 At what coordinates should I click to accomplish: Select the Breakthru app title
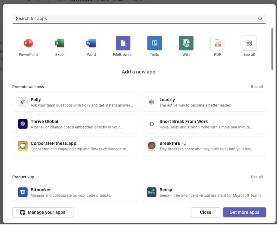click(x=170, y=143)
